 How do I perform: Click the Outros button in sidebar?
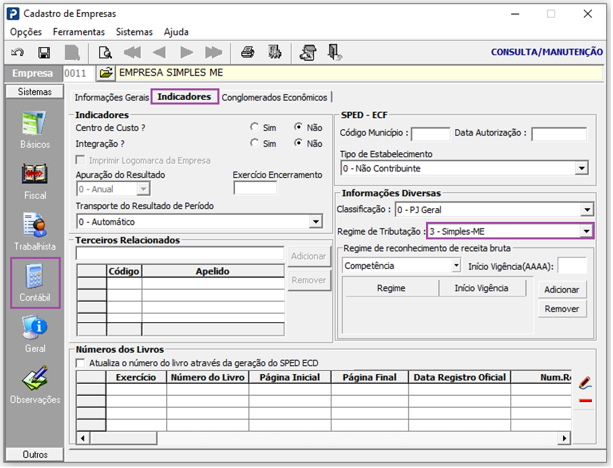point(35,455)
